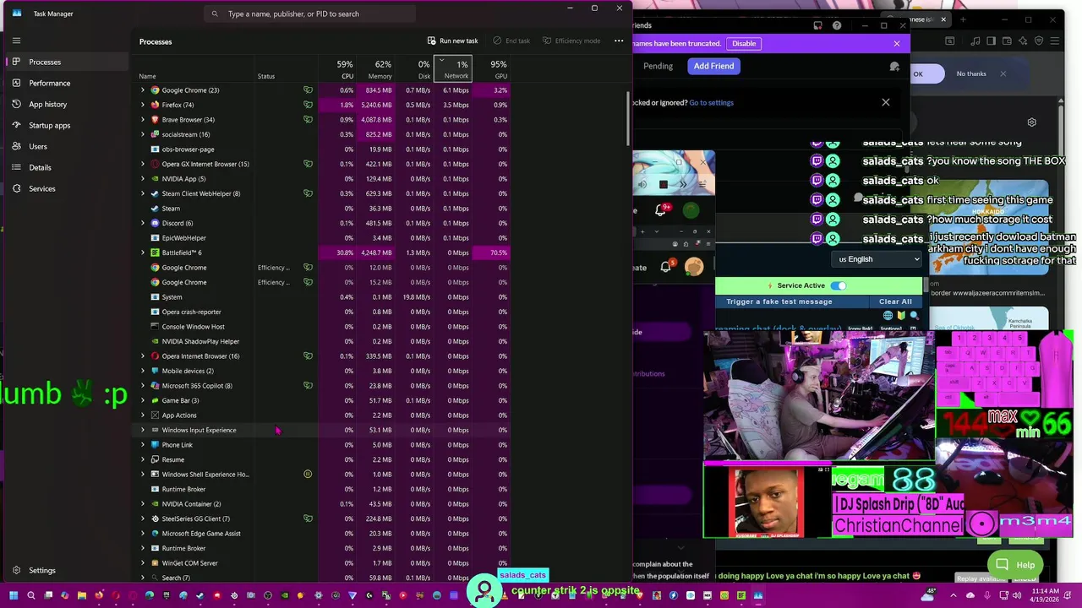Click the Steam process icon

[x=155, y=209]
